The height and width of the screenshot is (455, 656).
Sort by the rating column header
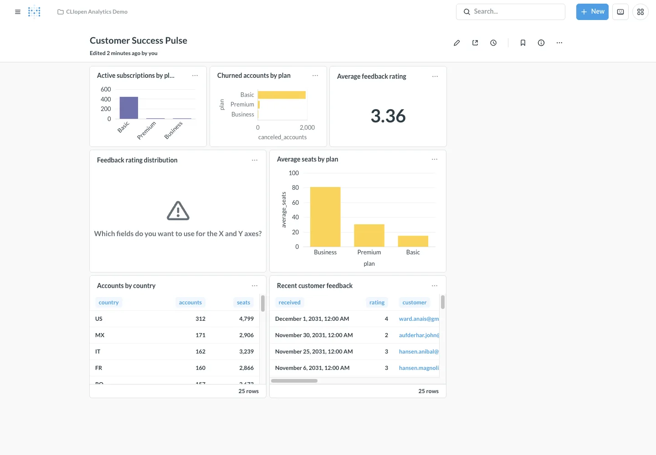[377, 303]
